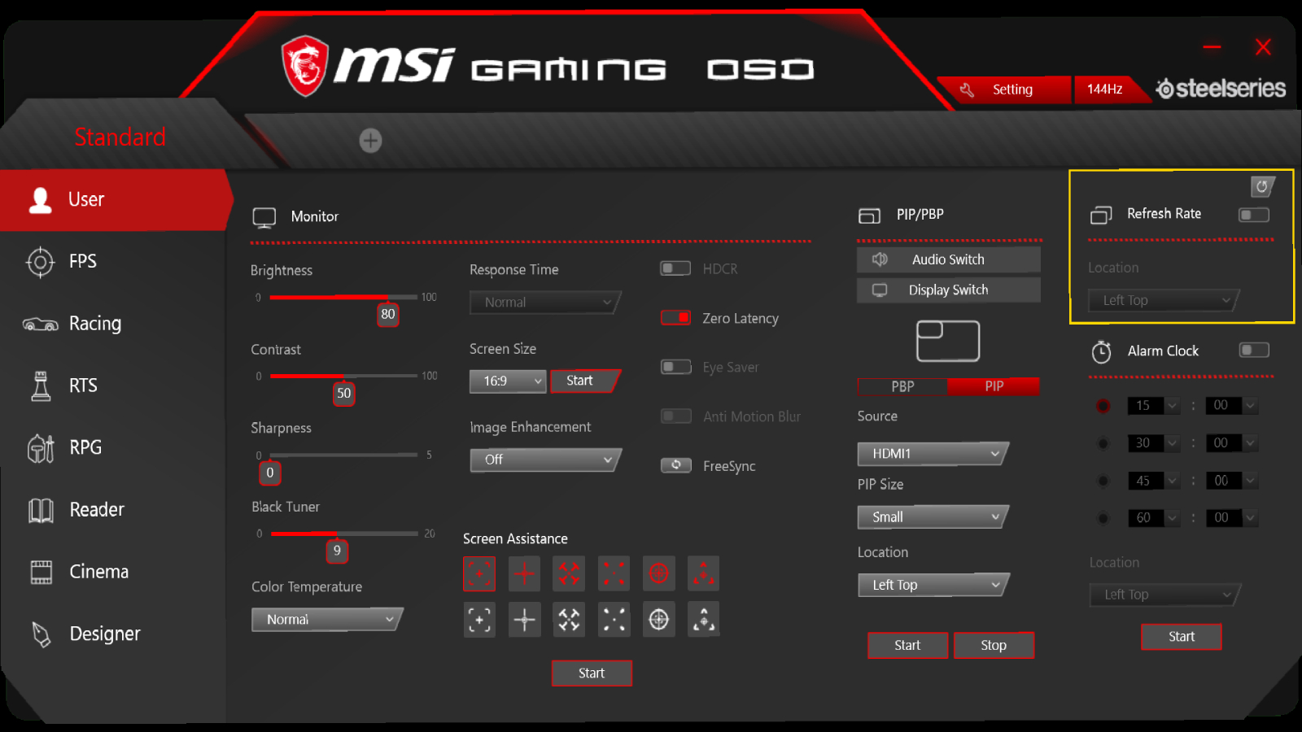This screenshot has height=732, width=1302.
Task: Open the PIP Size dropdown
Action: [x=933, y=517]
